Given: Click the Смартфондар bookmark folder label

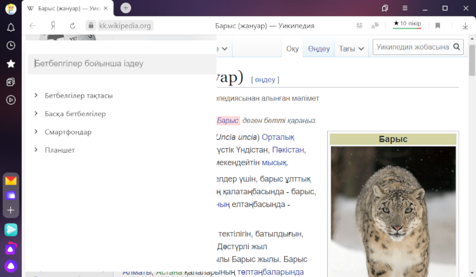Looking at the screenshot, I should point(68,132).
